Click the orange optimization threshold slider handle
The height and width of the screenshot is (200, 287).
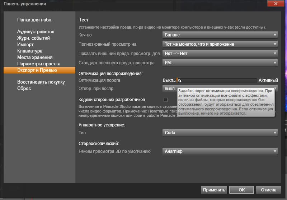click(x=177, y=80)
